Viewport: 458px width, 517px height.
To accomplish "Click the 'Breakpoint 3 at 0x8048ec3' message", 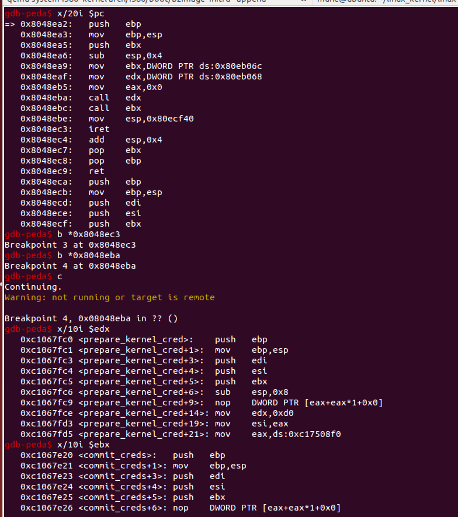I will (x=70, y=245).
